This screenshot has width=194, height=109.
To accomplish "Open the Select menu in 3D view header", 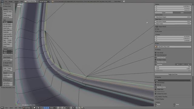I will [x=11, y=108].
